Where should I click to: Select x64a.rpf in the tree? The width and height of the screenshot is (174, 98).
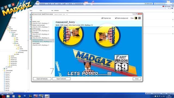(x=8, y=74)
